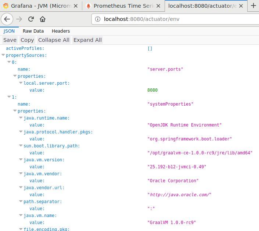Collapse propertySources item 1
This screenshot has width=259, height=231.
tap(9, 97)
